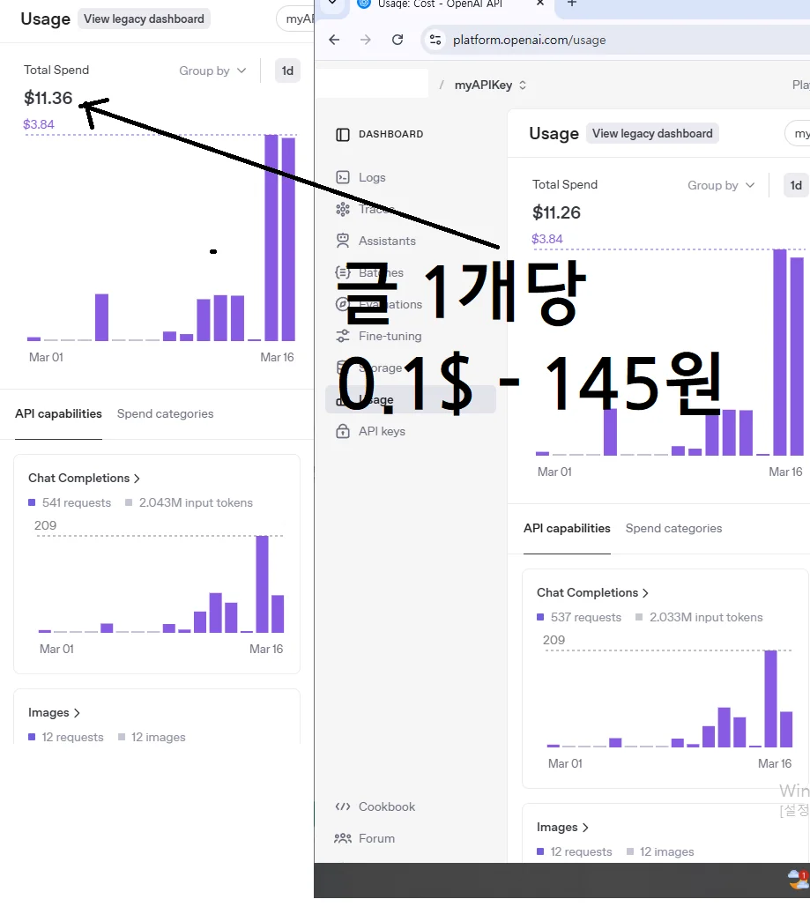Open Assistants in the sidebar
Image resolution: width=810 pixels, height=914 pixels.
point(387,241)
